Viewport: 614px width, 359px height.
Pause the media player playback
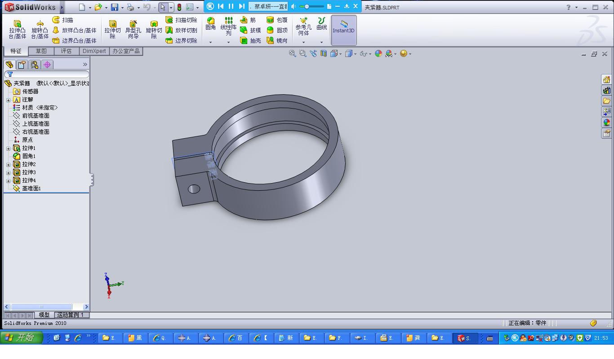(x=231, y=6)
